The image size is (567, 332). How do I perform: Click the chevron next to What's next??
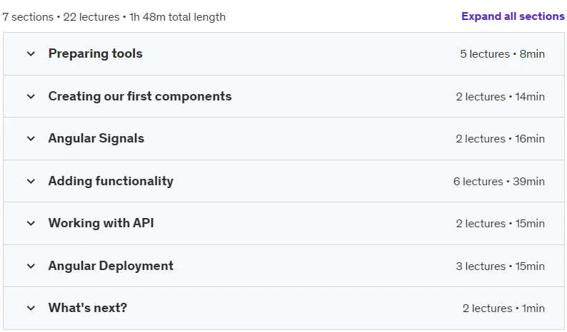31,308
